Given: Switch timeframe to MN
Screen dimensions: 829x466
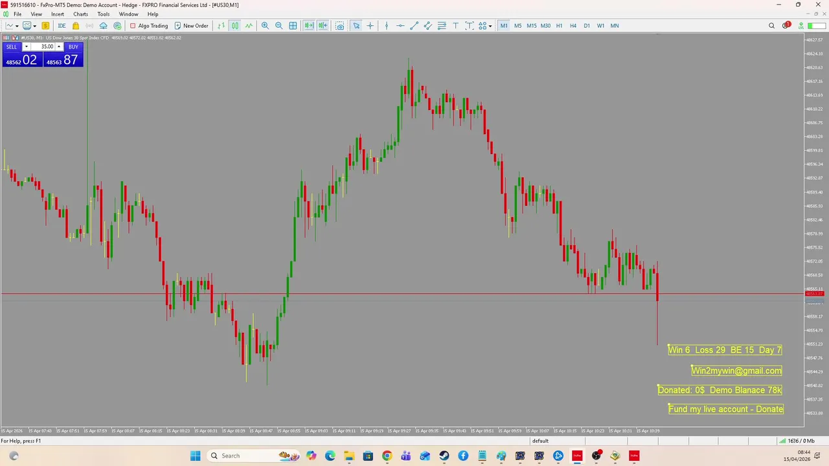Looking at the screenshot, I should click(615, 26).
